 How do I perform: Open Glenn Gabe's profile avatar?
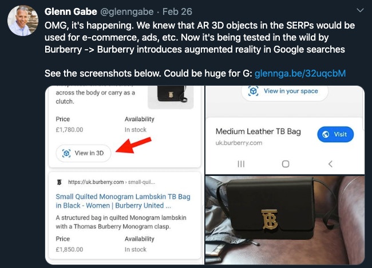pos(23,21)
